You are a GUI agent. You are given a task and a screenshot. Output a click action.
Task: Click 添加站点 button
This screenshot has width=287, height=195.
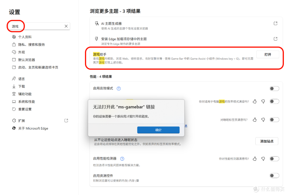point(267,141)
